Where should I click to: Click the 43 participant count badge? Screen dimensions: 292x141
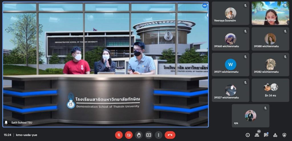(258, 131)
